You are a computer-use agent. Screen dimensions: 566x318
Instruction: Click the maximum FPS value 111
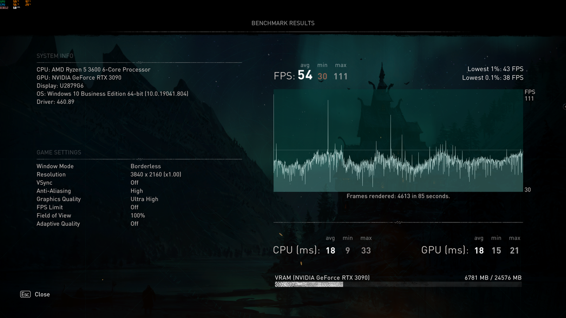tap(340, 76)
